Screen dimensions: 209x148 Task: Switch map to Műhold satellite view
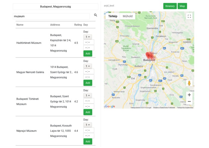point(128,16)
